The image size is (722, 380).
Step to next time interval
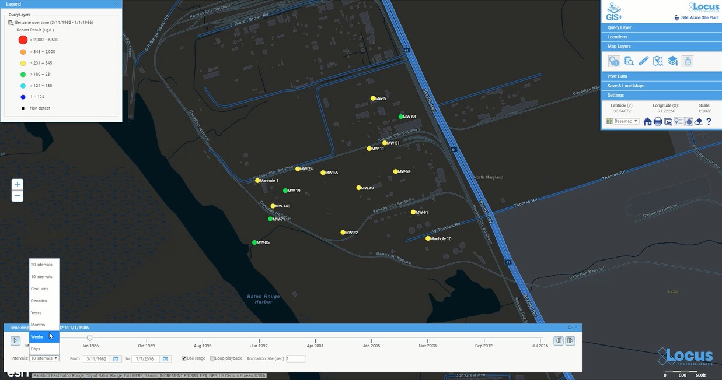[570, 340]
